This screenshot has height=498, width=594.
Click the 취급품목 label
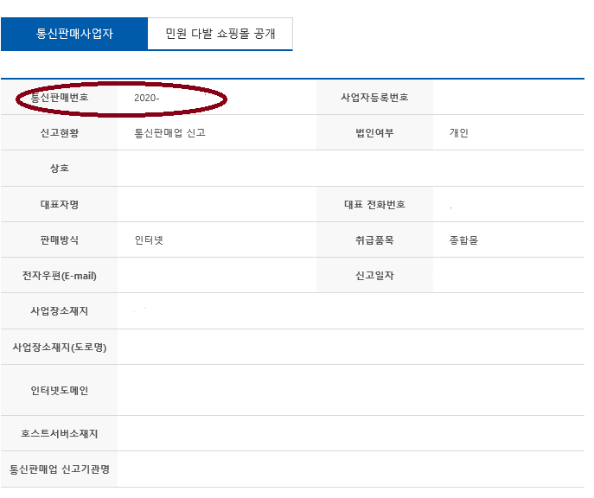374,240
